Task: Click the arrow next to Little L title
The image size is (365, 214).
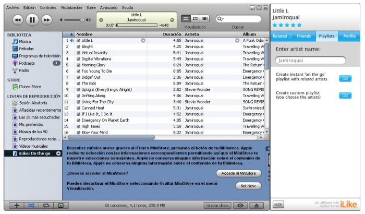Action: pyautogui.click(x=143, y=41)
